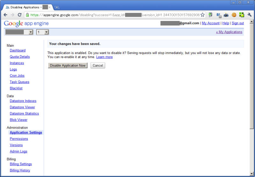Click the page scrollbar up arrow
This screenshot has height=177, width=255.
coord(251,21)
